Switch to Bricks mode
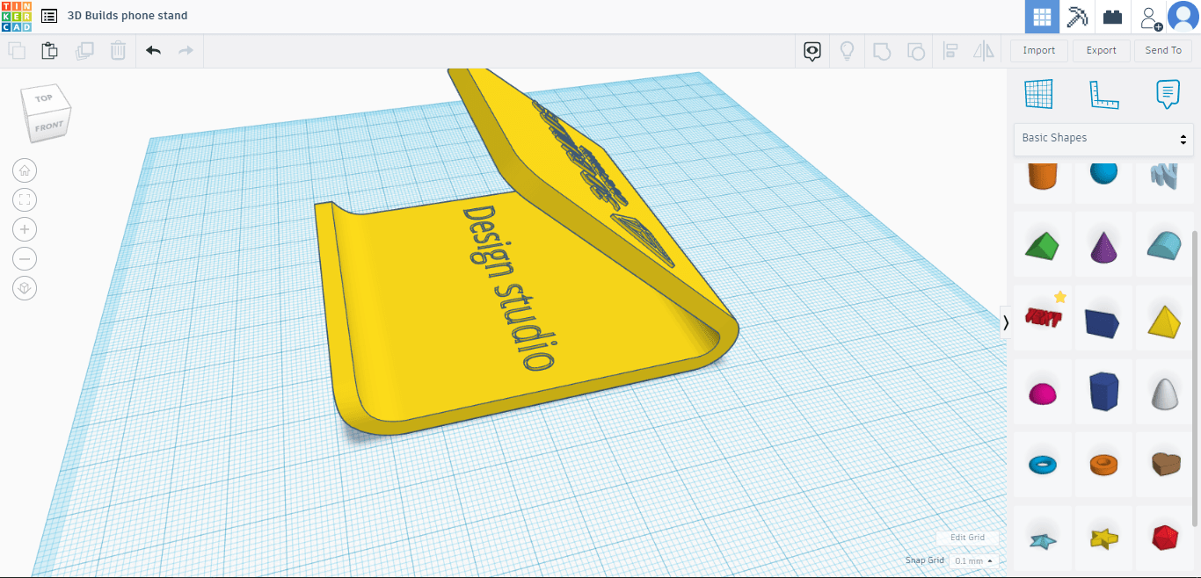 1113,17
